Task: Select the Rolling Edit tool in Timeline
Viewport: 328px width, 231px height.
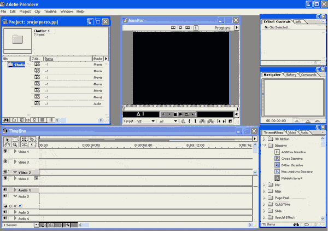Action: click(24, 140)
